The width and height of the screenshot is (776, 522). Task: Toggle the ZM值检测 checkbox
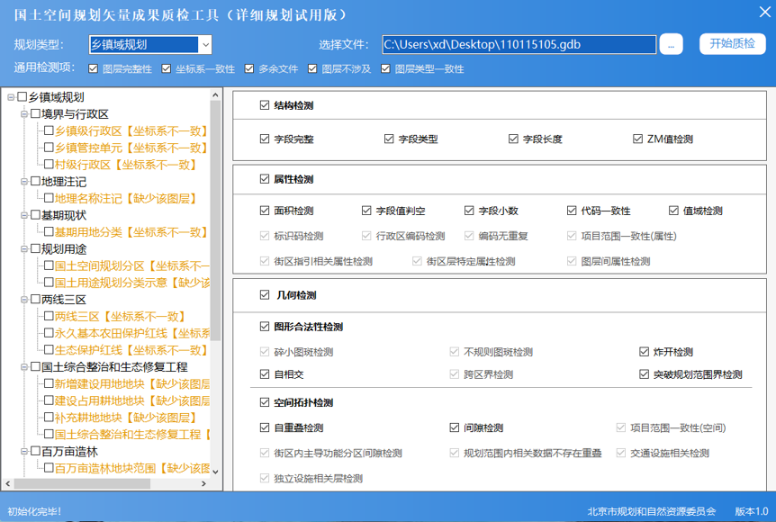639,139
